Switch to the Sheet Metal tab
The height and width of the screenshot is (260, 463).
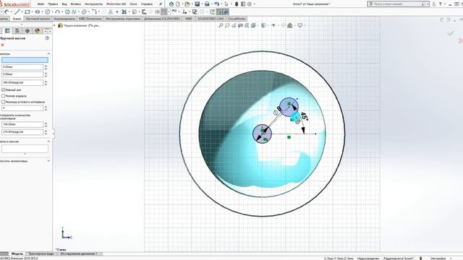[38, 19]
